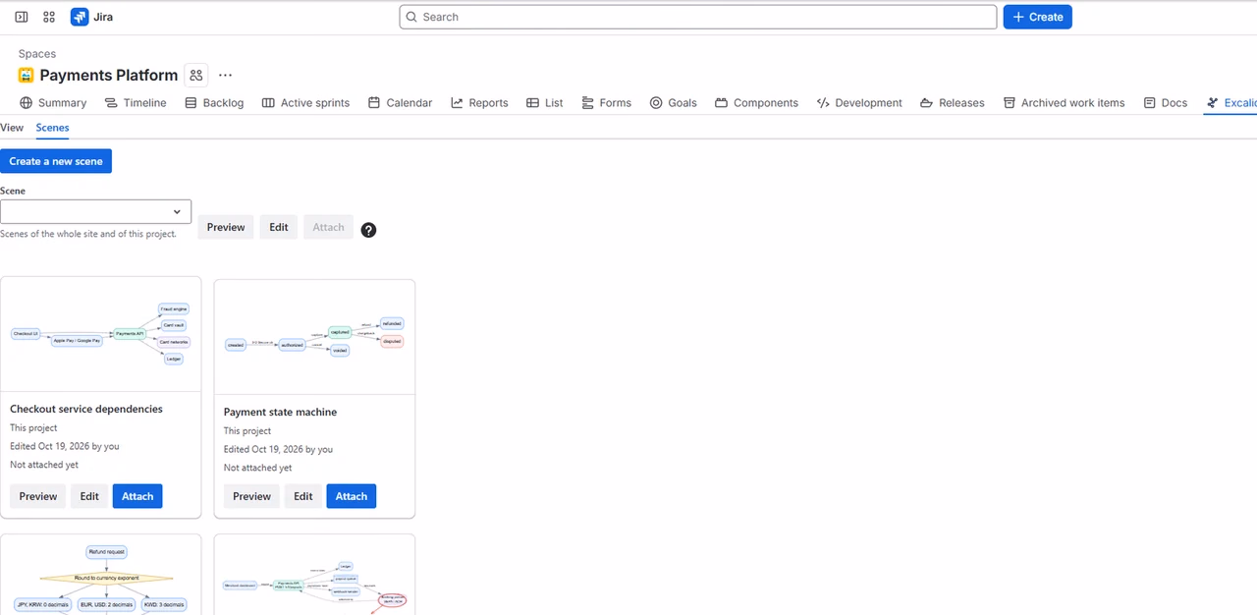Preview Checkout service dependencies scene
The height and width of the screenshot is (615, 1257).
click(x=38, y=496)
